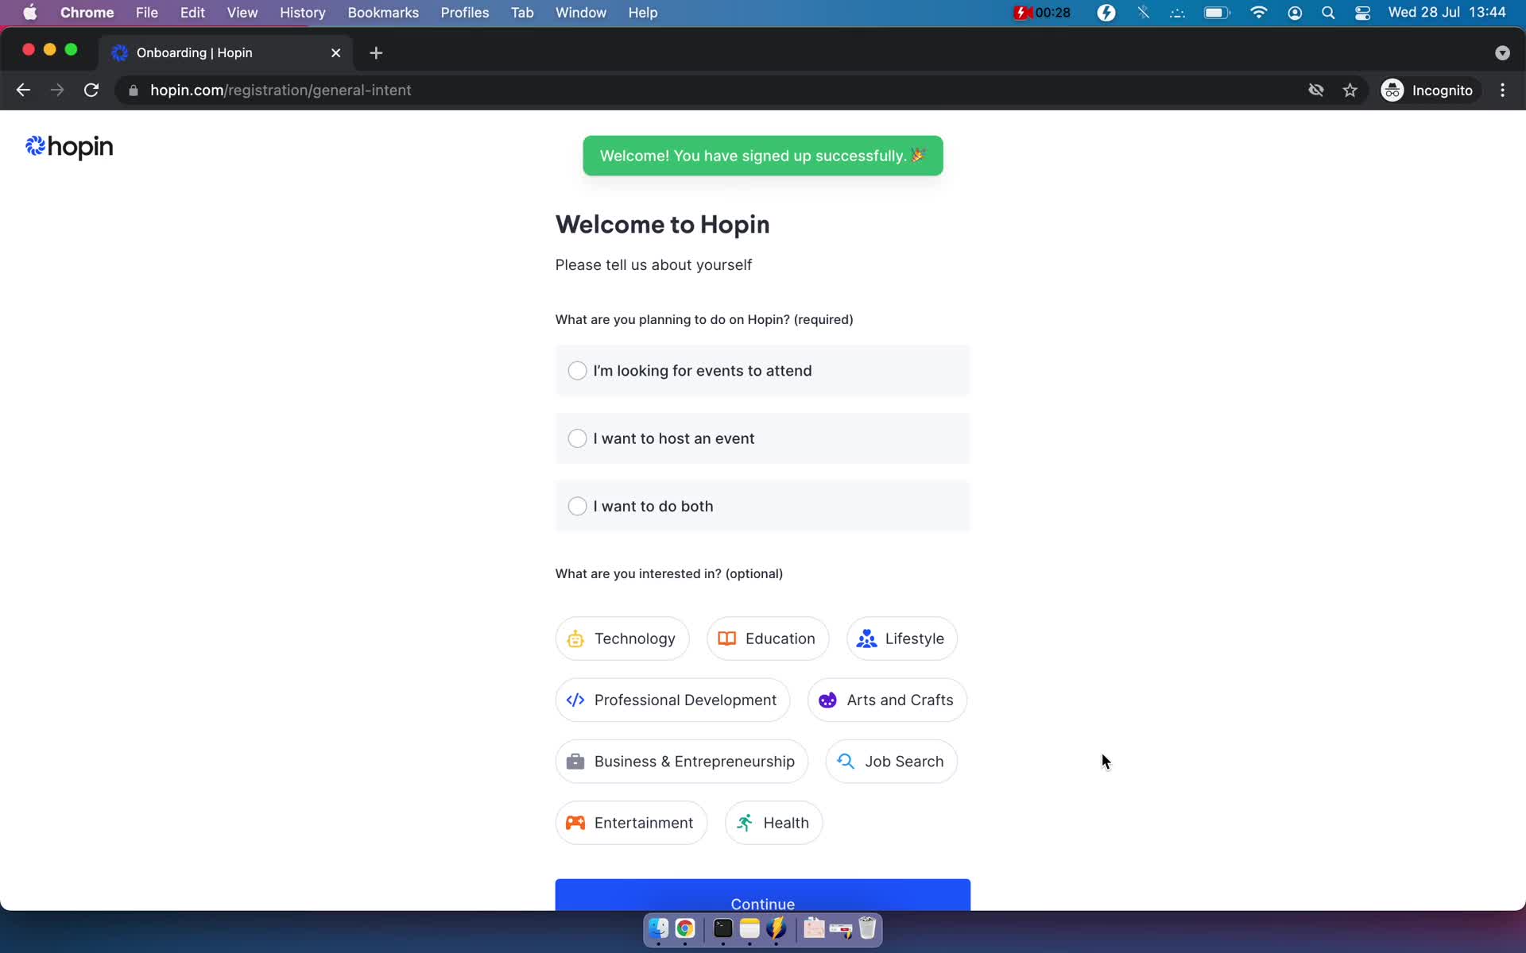This screenshot has width=1526, height=953.
Task: Open Finder from the Dock
Action: [x=658, y=928]
